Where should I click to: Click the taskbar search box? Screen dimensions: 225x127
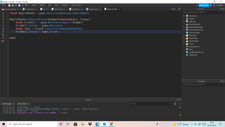coord(32,124)
